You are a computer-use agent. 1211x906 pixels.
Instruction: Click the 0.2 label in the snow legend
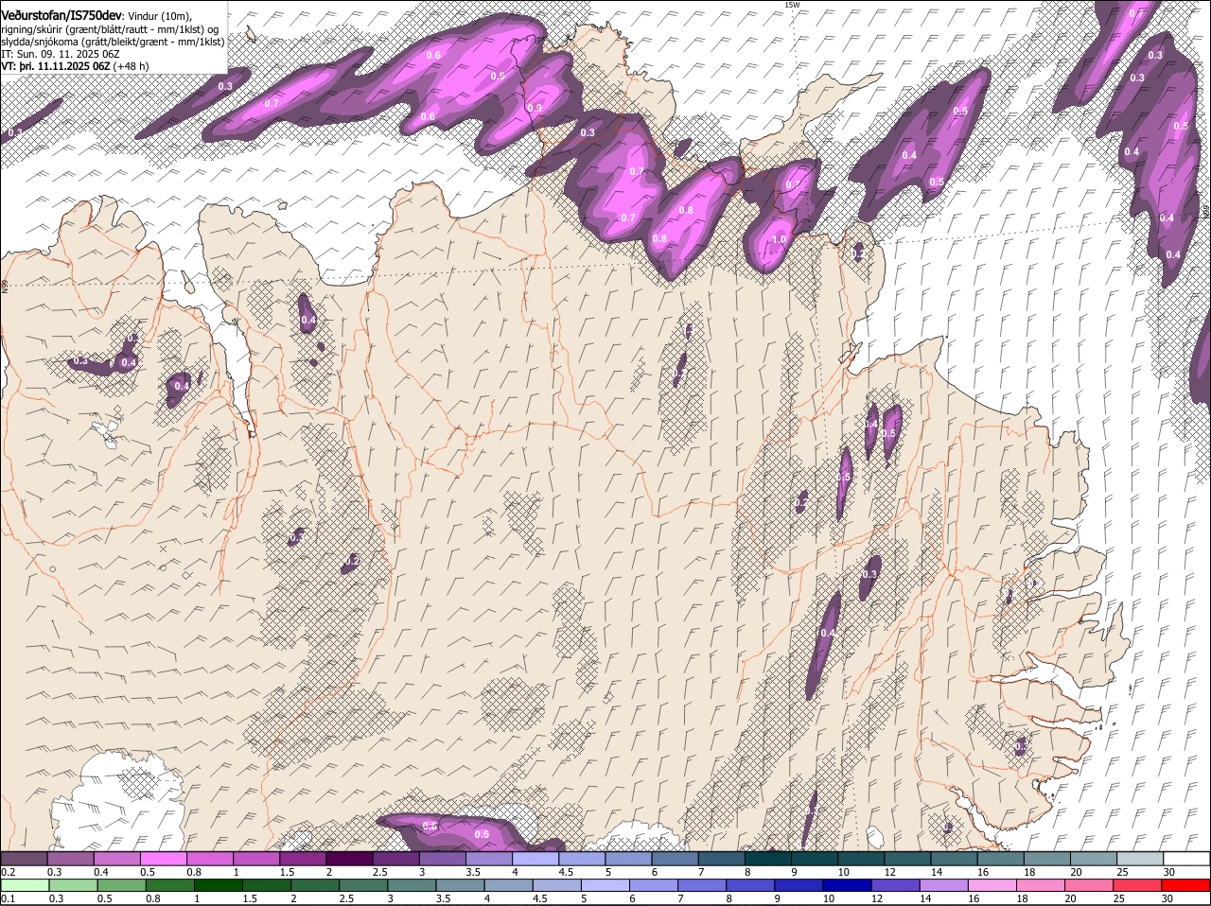pyautogui.click(x=8, y=872)
